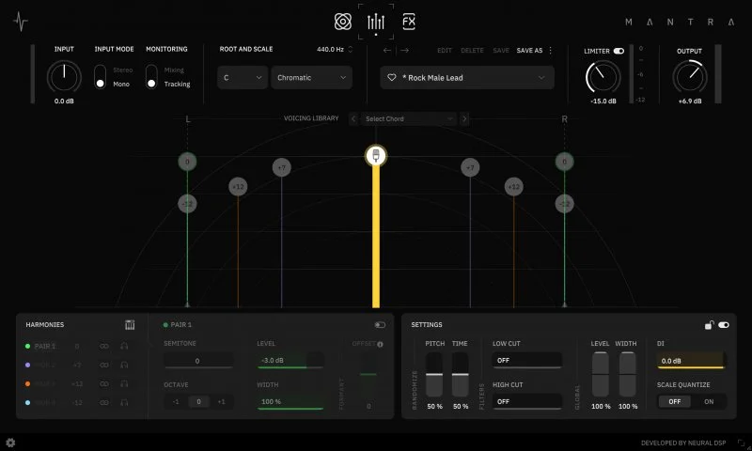Set octave to -1
The width and height of the screenshot is (752, 451).
pyautogui.click(x=176, y=401)
